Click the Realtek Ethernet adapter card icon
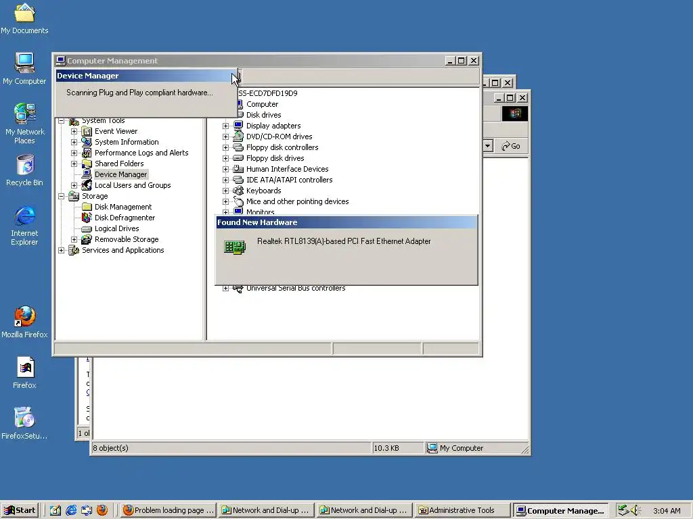 tap(235, 247)
